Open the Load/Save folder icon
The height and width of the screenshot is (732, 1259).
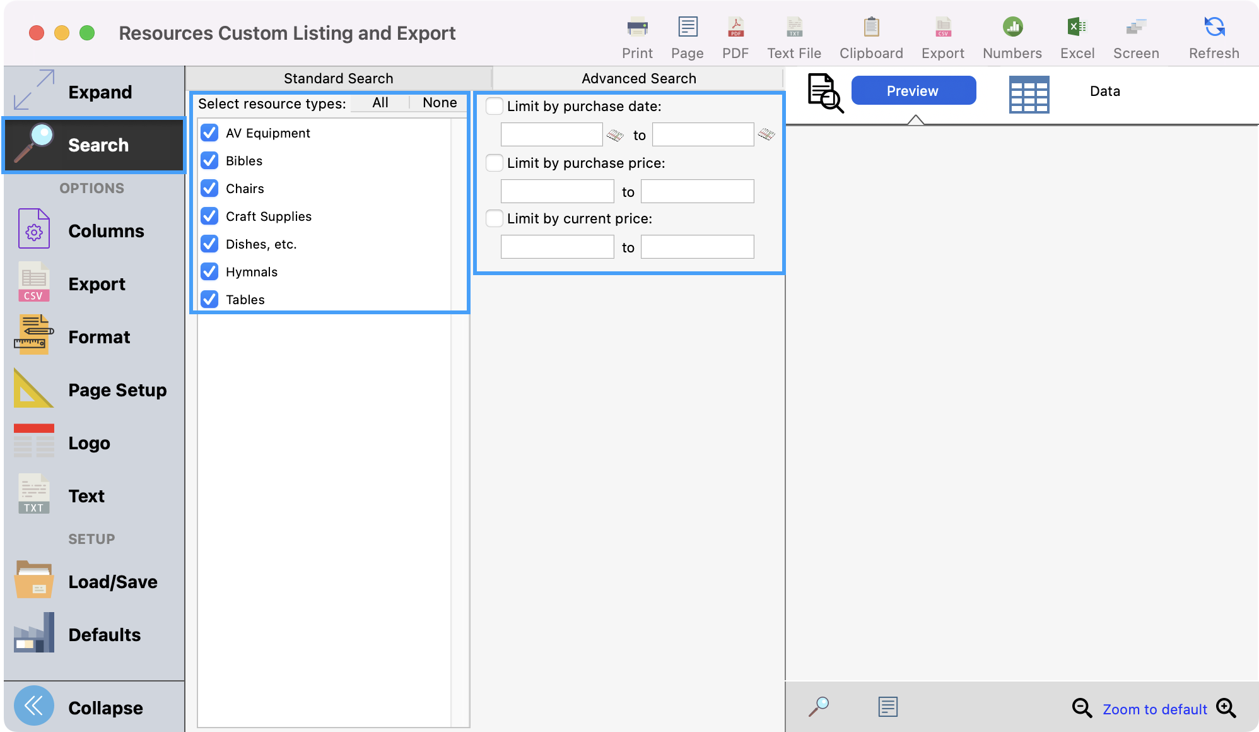pyautogui.click(x=33, y=581)
